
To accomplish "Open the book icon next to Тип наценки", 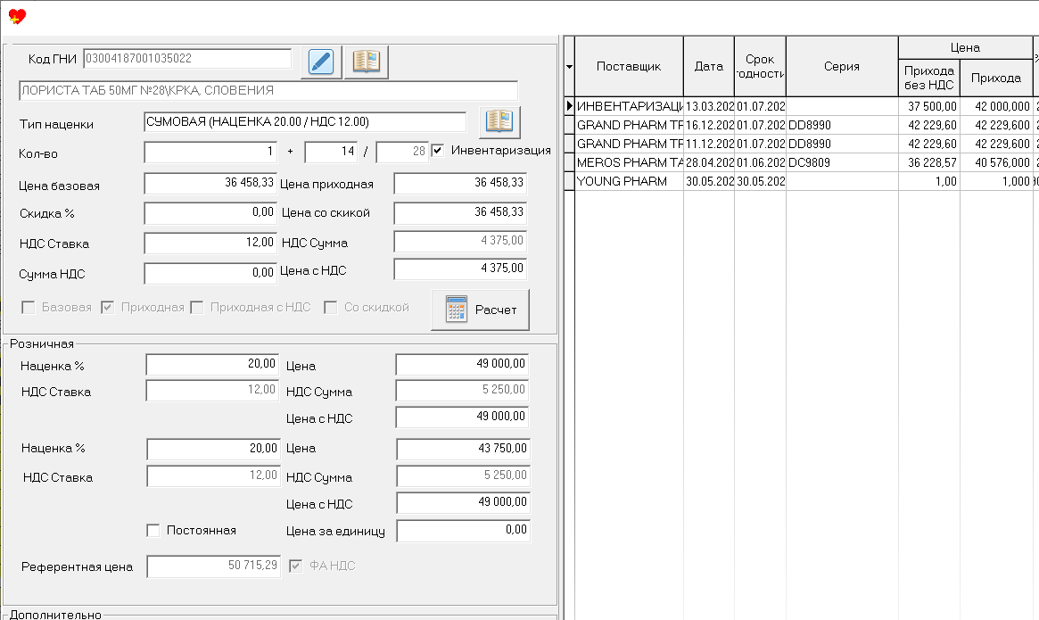I will tap(499, 122).
